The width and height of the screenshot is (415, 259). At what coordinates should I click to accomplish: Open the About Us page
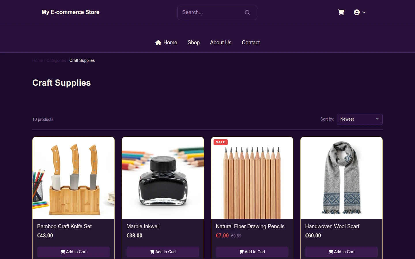click(x=221, y=43)
